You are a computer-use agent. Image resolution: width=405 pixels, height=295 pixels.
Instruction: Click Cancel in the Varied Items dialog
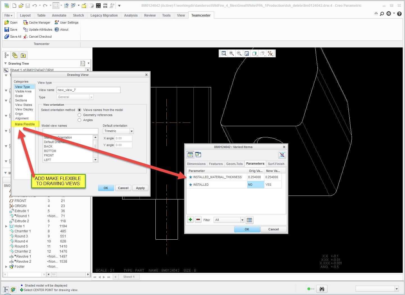click(273, 229)
